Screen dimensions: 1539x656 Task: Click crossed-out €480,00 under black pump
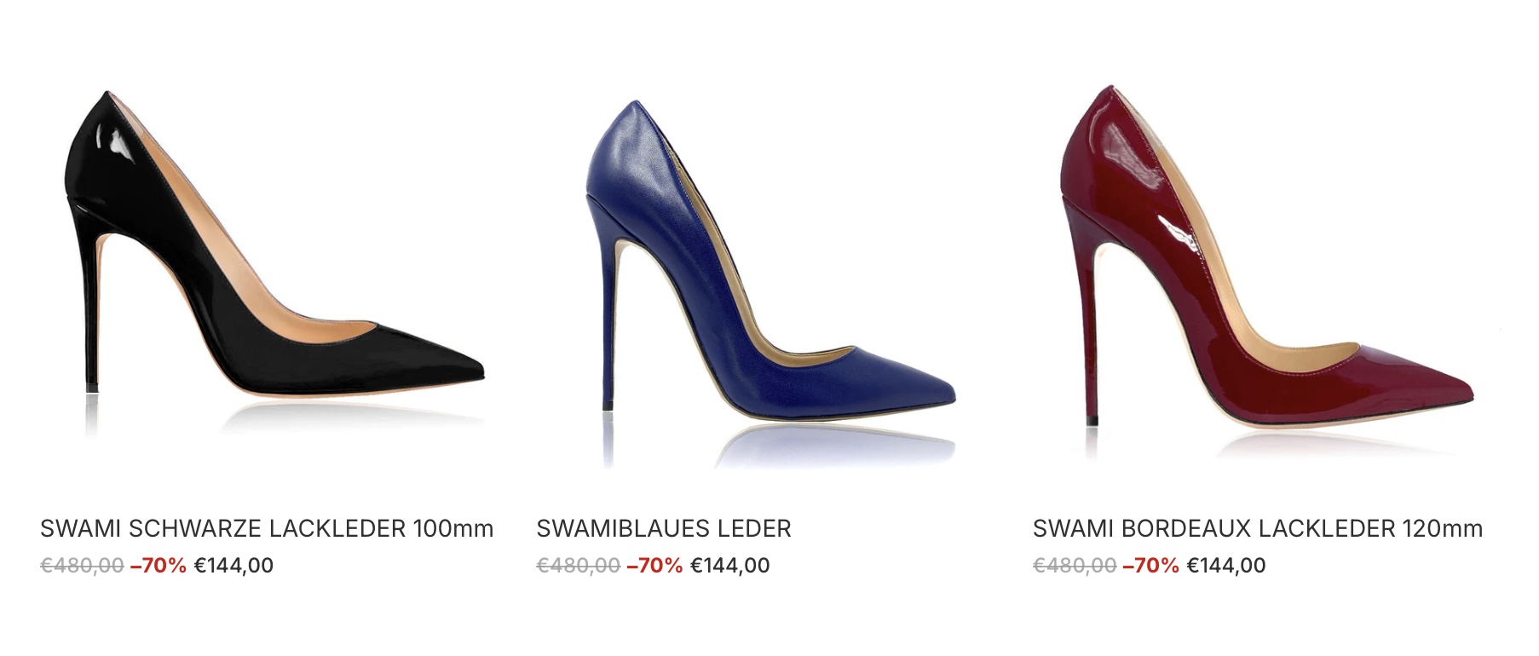[x=82, y=565]
